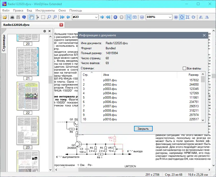Toggle continuous single-page layout

pyautogui.click(x=129, y=17)
